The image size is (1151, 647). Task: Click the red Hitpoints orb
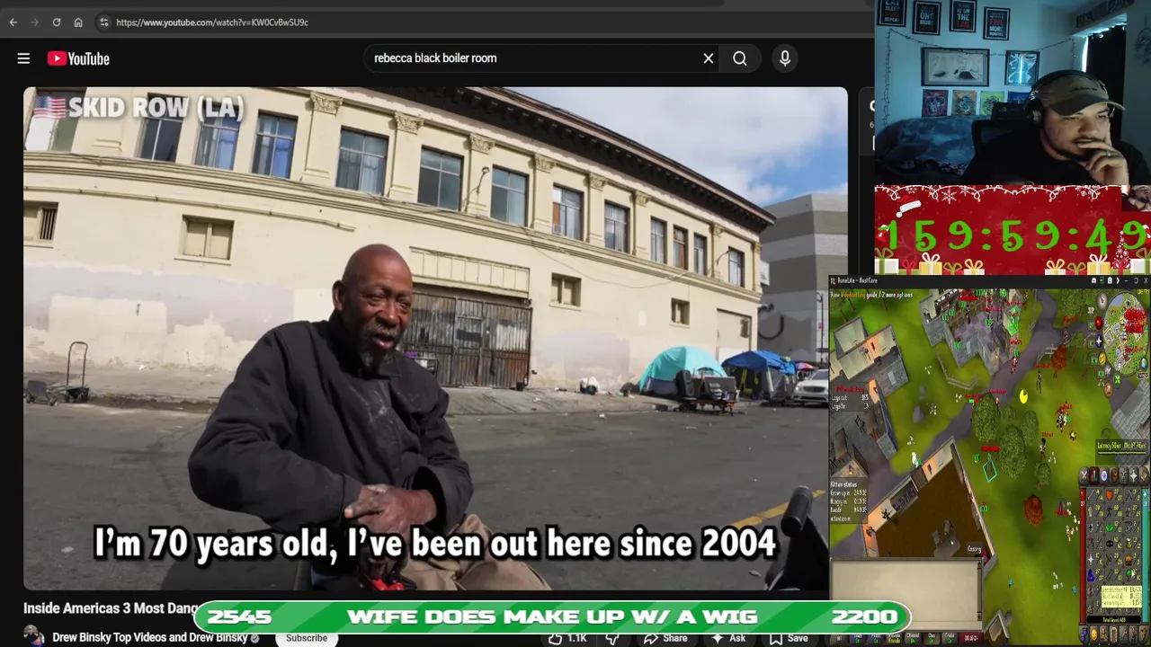coord(1098,323)
